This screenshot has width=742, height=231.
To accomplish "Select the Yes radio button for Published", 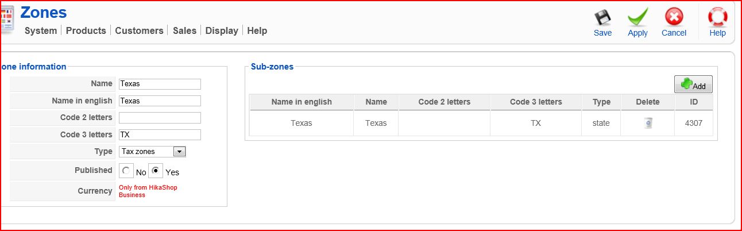I will click(x=156, y=171).
